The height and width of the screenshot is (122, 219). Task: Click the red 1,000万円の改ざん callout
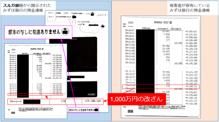[x=137, y=99]
